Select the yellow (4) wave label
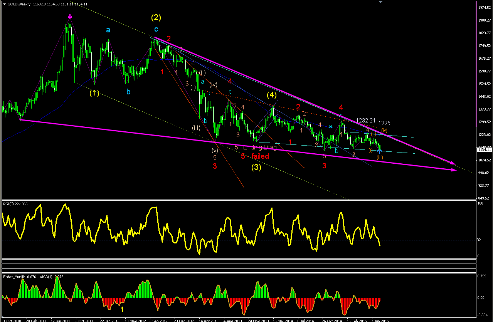 click(x=271, y=94)
